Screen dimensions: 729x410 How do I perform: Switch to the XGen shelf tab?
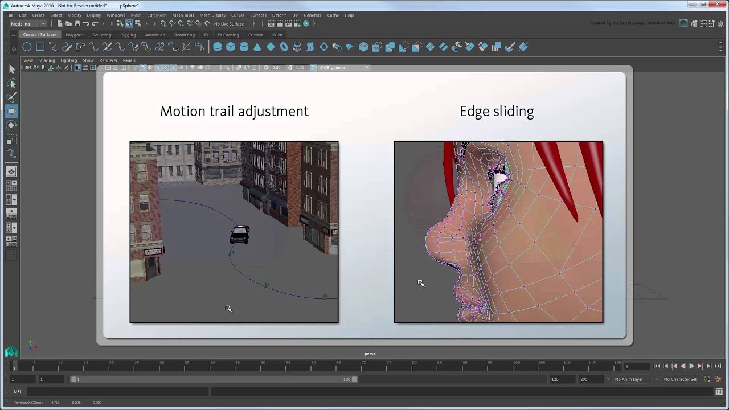pos(277,35)
